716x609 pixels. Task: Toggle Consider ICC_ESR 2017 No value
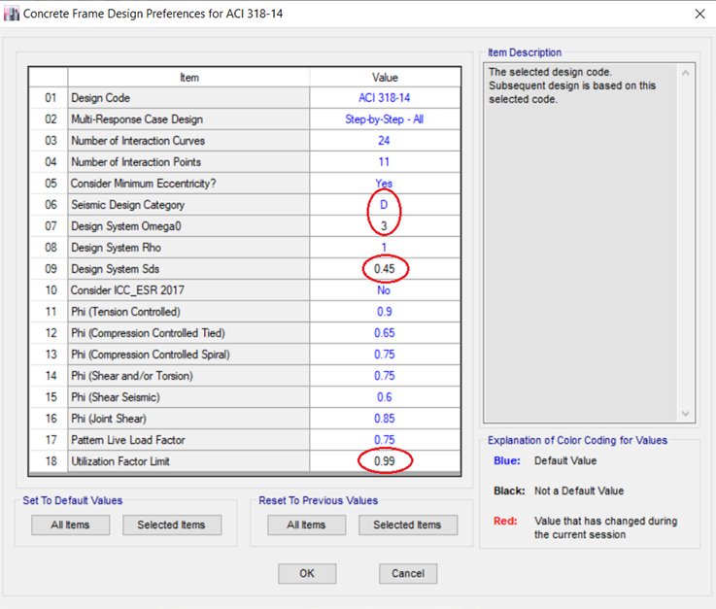(385, 290)
